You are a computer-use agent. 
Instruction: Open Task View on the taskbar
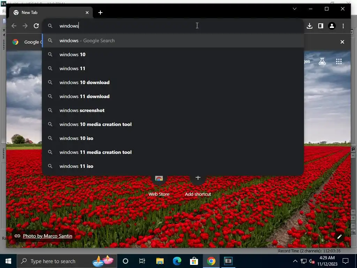click(x=142, y=261)
